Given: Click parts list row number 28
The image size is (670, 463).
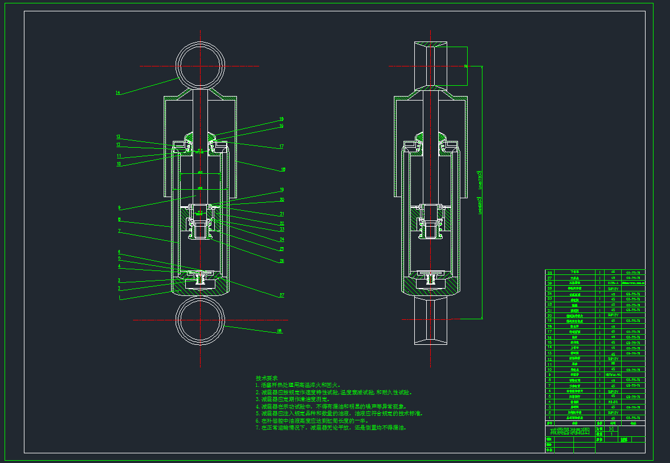Looking at the screenshot, I should tap(550, 273).
